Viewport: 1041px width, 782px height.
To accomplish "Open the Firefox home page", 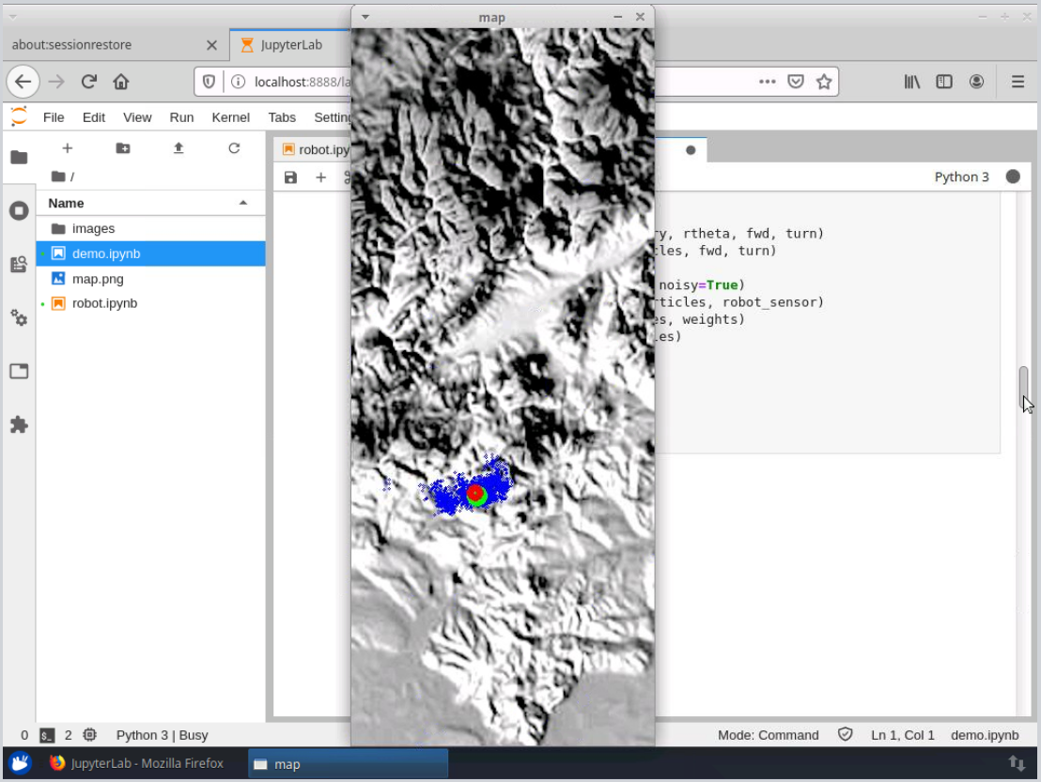I will [121, 82].
